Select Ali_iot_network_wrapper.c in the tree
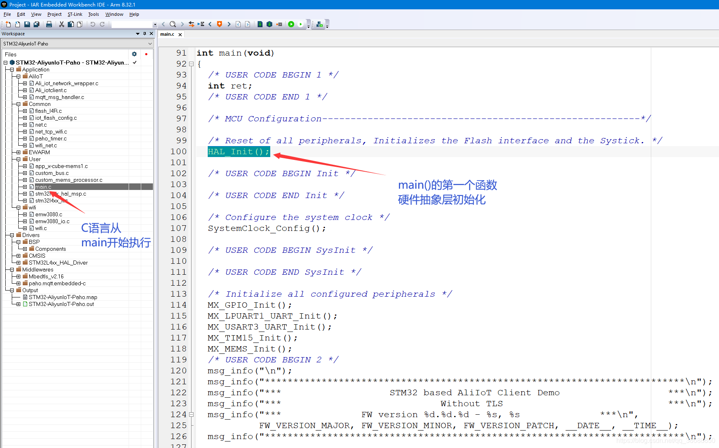The height and width of the screenshot is (448, 719). click(x=67, y=83)
